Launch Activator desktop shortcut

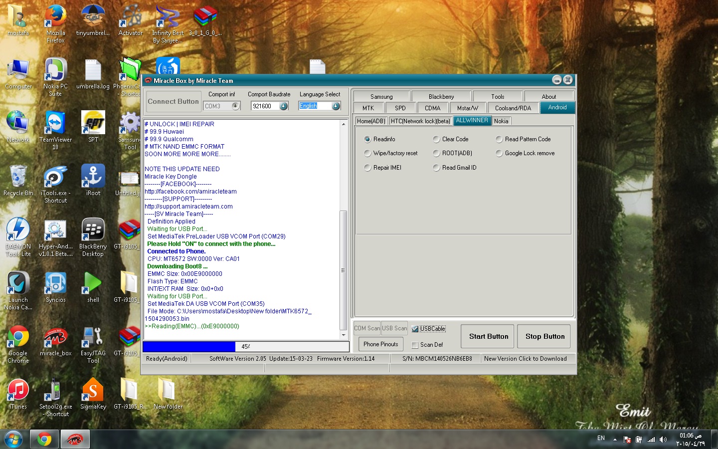click(130, 20)
